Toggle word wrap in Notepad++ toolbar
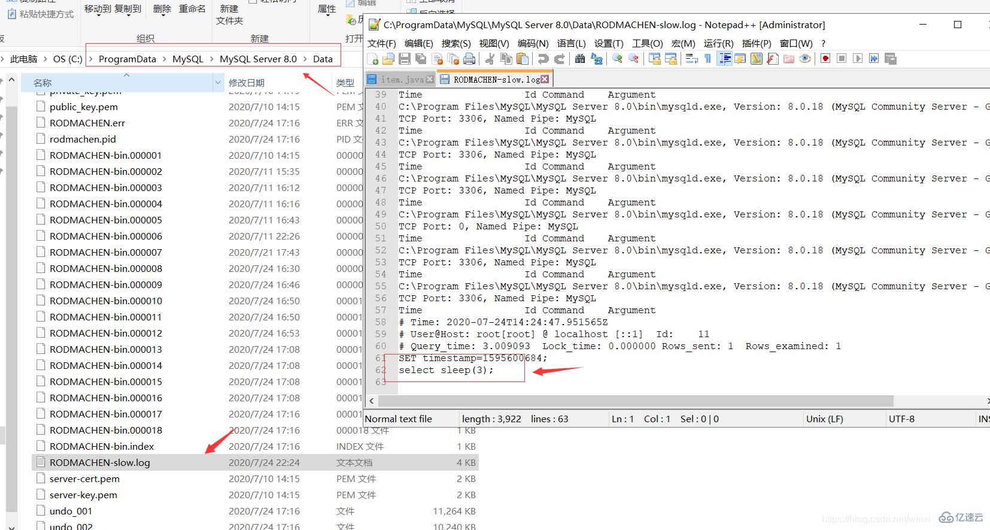990x530 pixels. click(x=691, y=59)
